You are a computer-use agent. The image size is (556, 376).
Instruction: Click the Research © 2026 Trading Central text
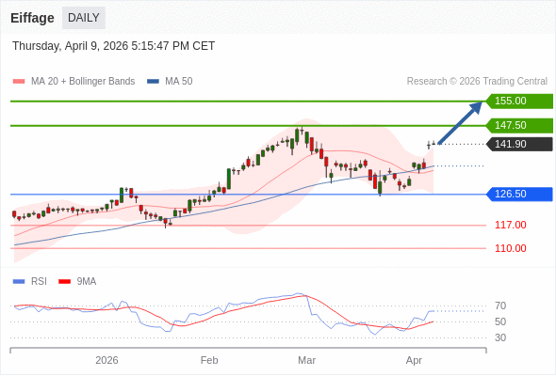(x=477, y=82)
